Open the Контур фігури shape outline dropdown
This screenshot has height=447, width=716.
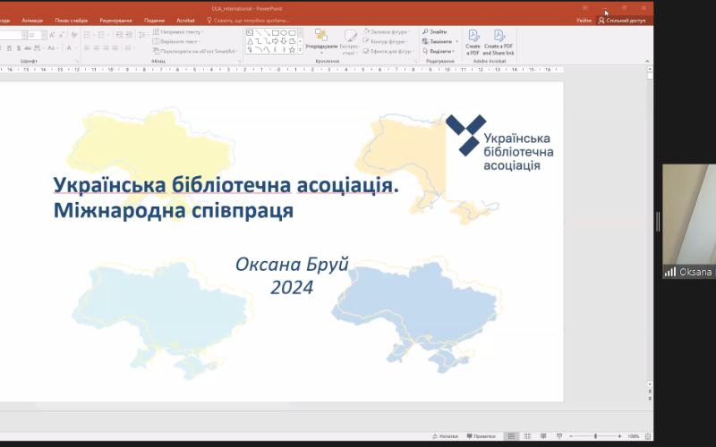[384, 41]
